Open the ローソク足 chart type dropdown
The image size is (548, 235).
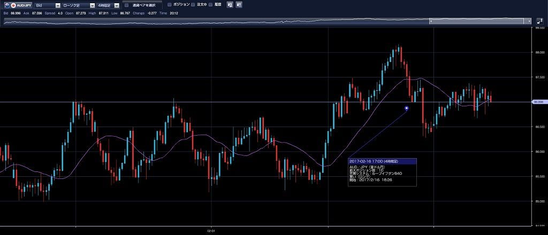(x=78, y=5)
